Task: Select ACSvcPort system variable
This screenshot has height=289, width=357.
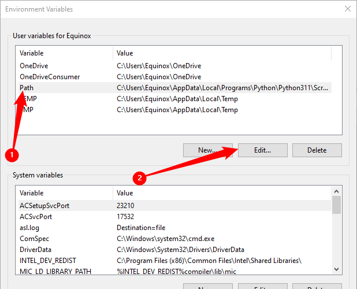Action: click(36, 217)
